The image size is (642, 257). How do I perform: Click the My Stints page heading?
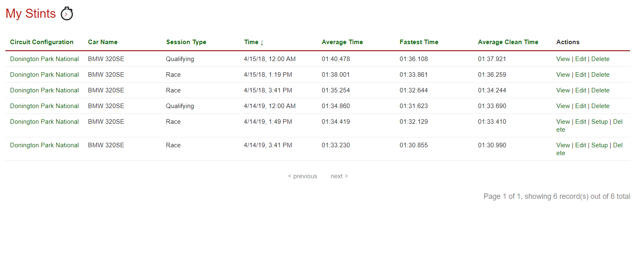point(31,14)
